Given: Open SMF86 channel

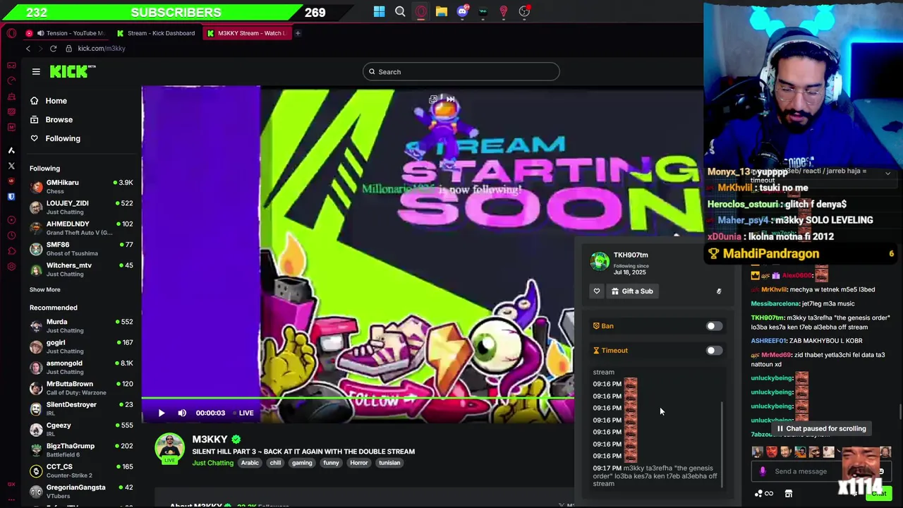Looking at the screenshot, I should click(x=81, y=248).
